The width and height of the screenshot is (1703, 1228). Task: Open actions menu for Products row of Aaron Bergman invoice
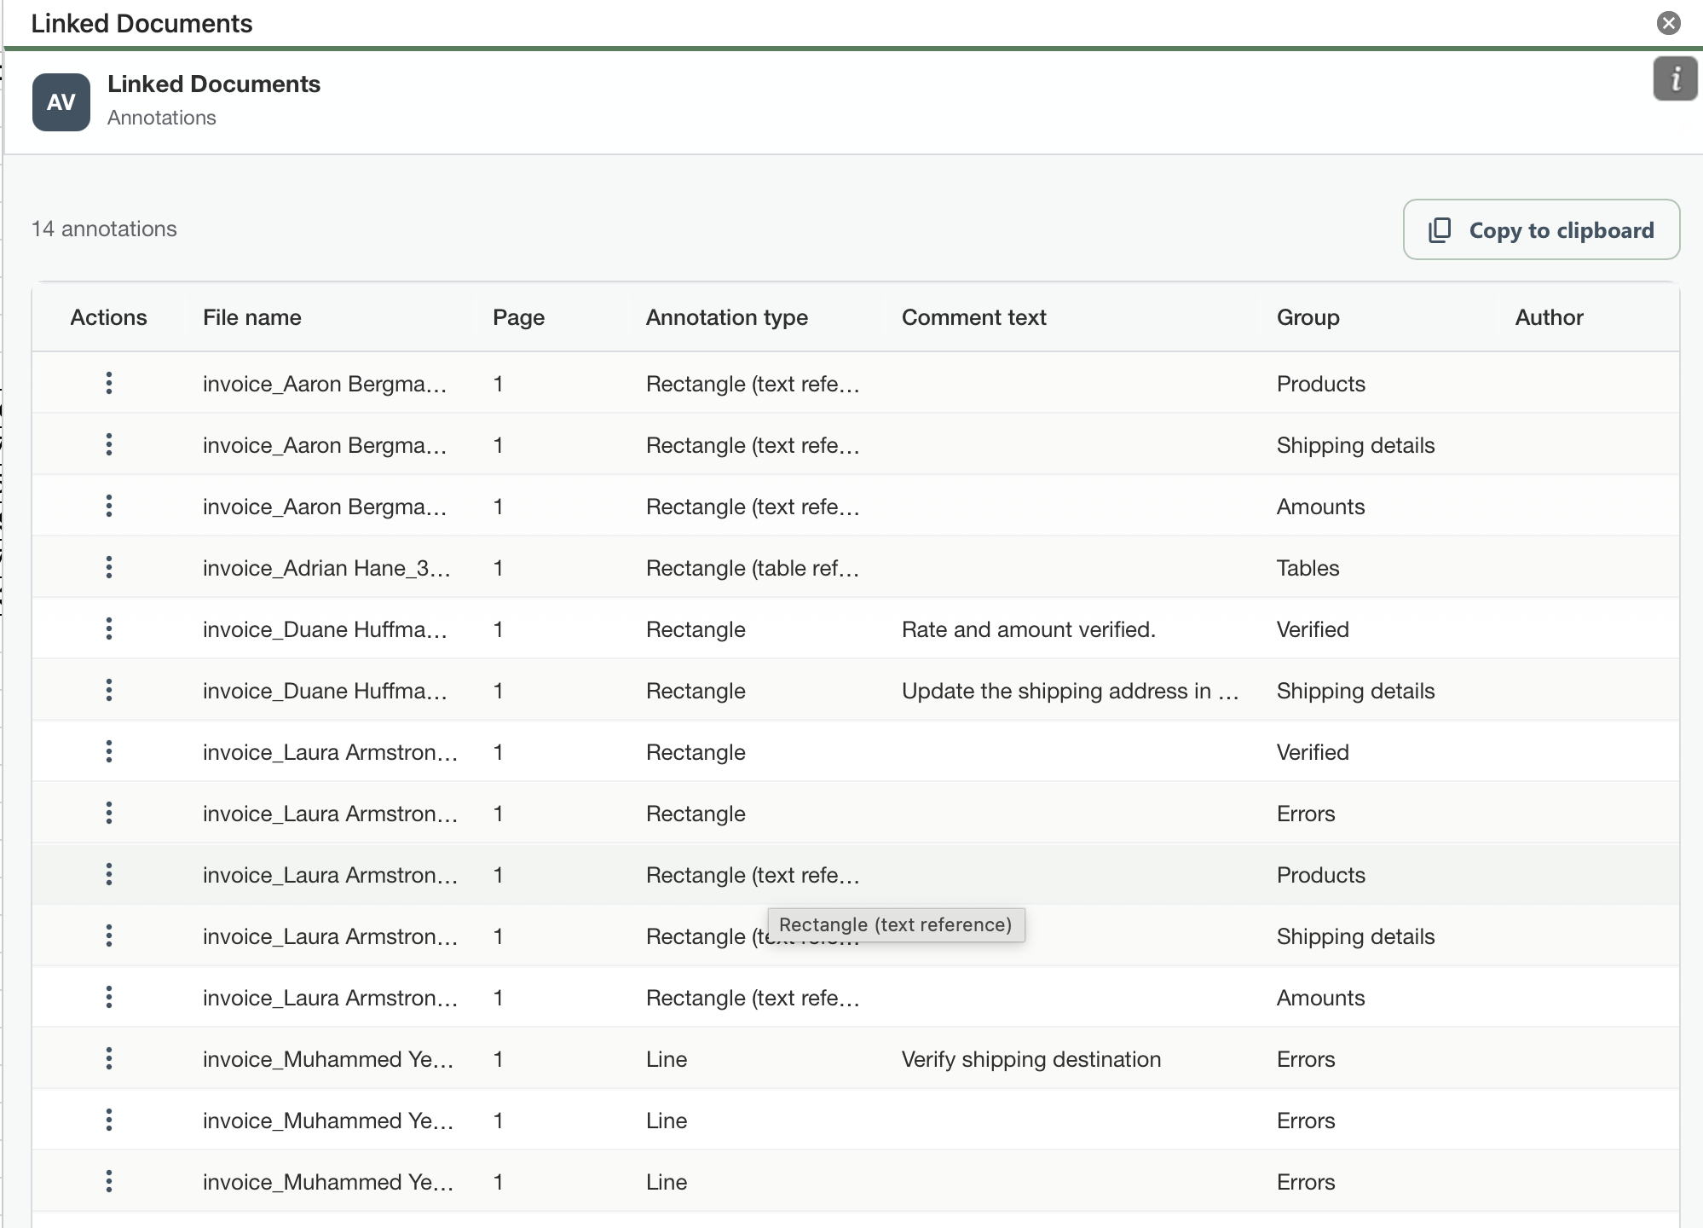[108, 383]
